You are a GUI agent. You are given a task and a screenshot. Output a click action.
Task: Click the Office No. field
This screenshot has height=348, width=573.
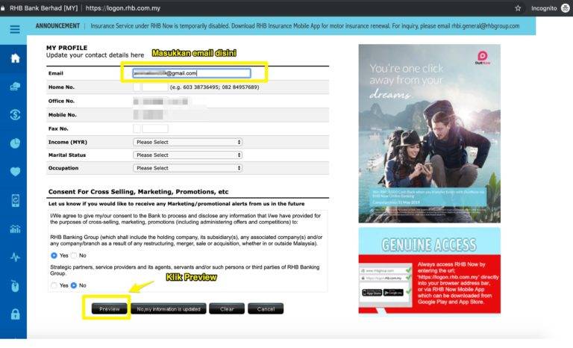click(x=161, y=102)
